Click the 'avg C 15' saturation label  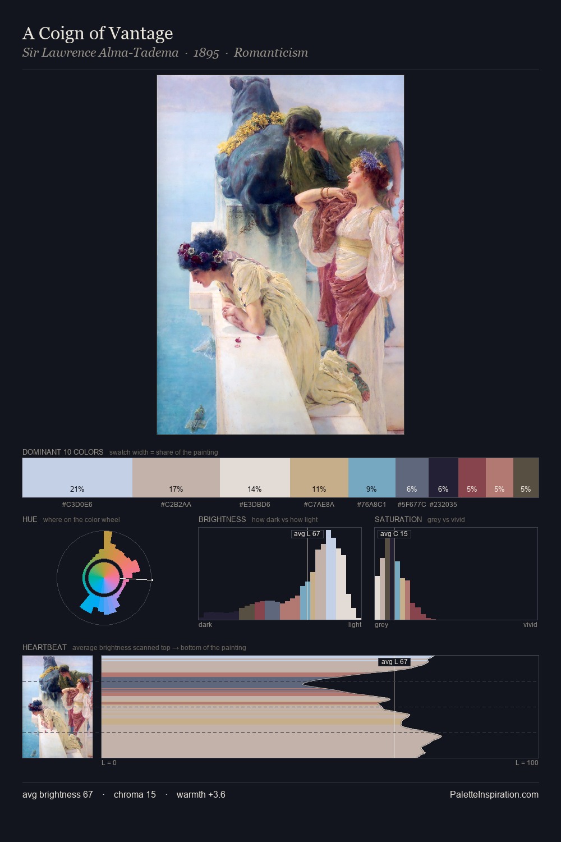tap(394, 534)
